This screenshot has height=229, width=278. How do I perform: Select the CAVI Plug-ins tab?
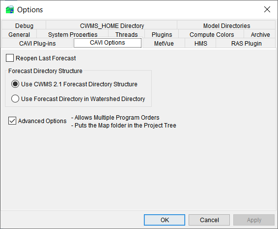pos(37,44)
